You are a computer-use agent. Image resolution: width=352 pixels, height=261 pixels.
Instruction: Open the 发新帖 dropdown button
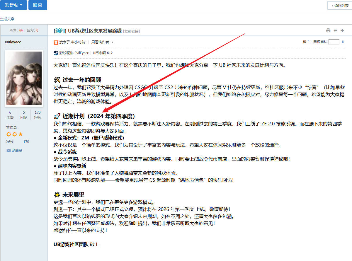point(13,5)
